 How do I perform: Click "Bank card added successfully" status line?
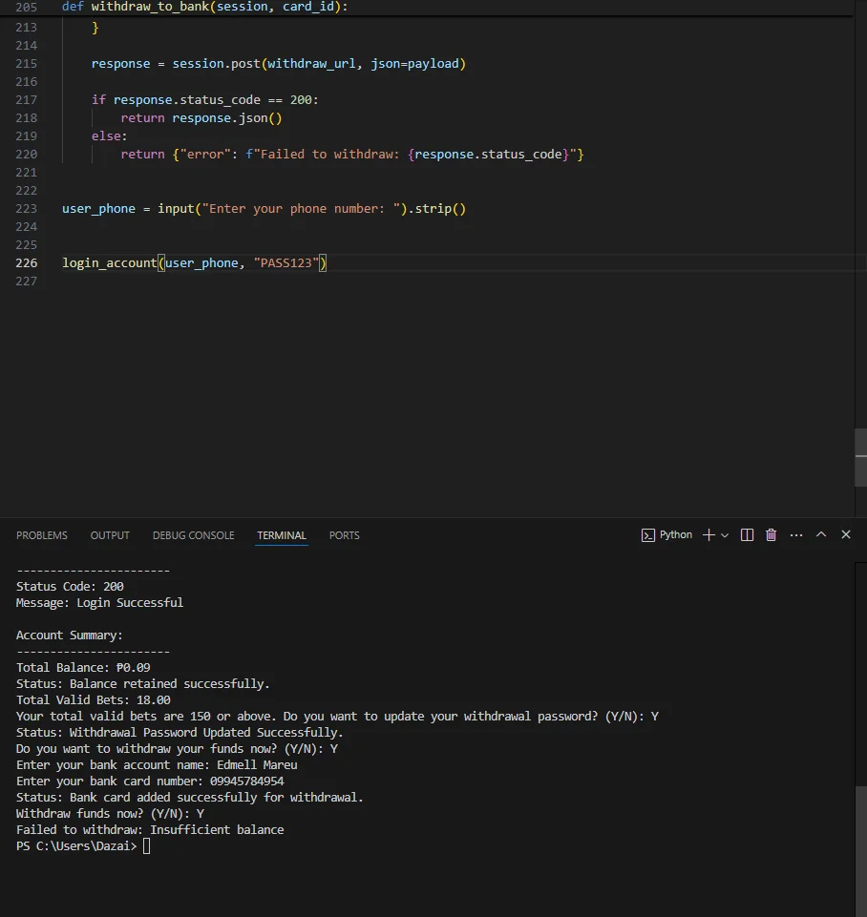click(190, 798)
